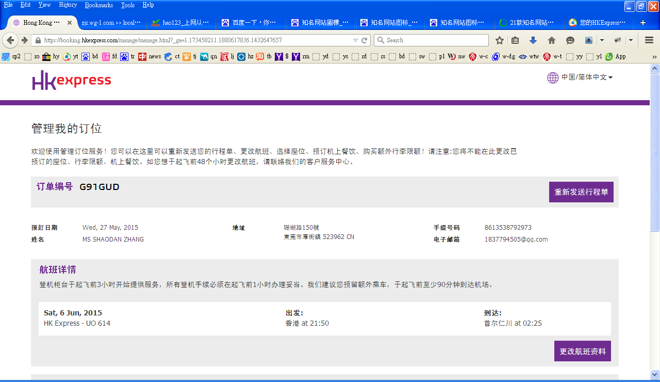
Task: Go forward using the browser forward arrow
Action: point(24,40)
